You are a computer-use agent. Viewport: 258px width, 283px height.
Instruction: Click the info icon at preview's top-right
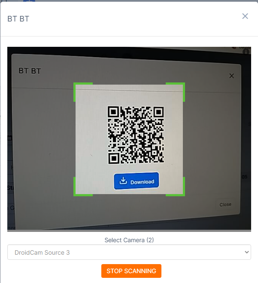pyautogui.click(x=246, y=52)
